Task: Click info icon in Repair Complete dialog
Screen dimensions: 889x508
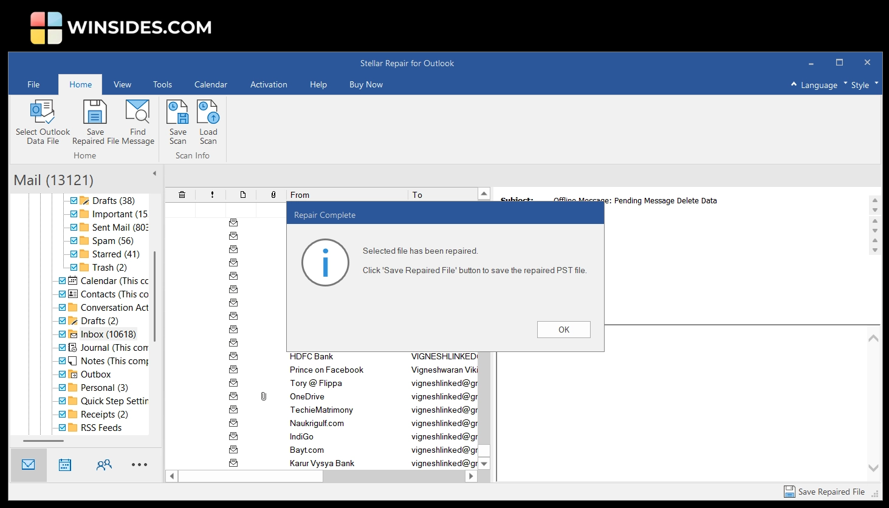Action: 325,262
